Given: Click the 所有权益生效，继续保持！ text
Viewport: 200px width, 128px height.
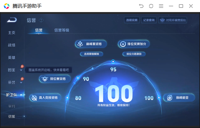Looking at the screenshot, I should [113, 105].
